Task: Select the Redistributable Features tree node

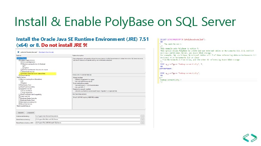Action: click(x=24, y=106)
